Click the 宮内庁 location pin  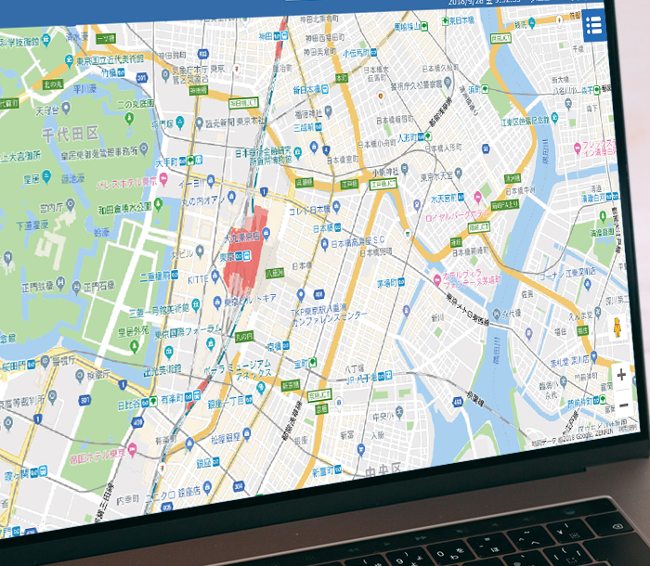coord(70,204)
